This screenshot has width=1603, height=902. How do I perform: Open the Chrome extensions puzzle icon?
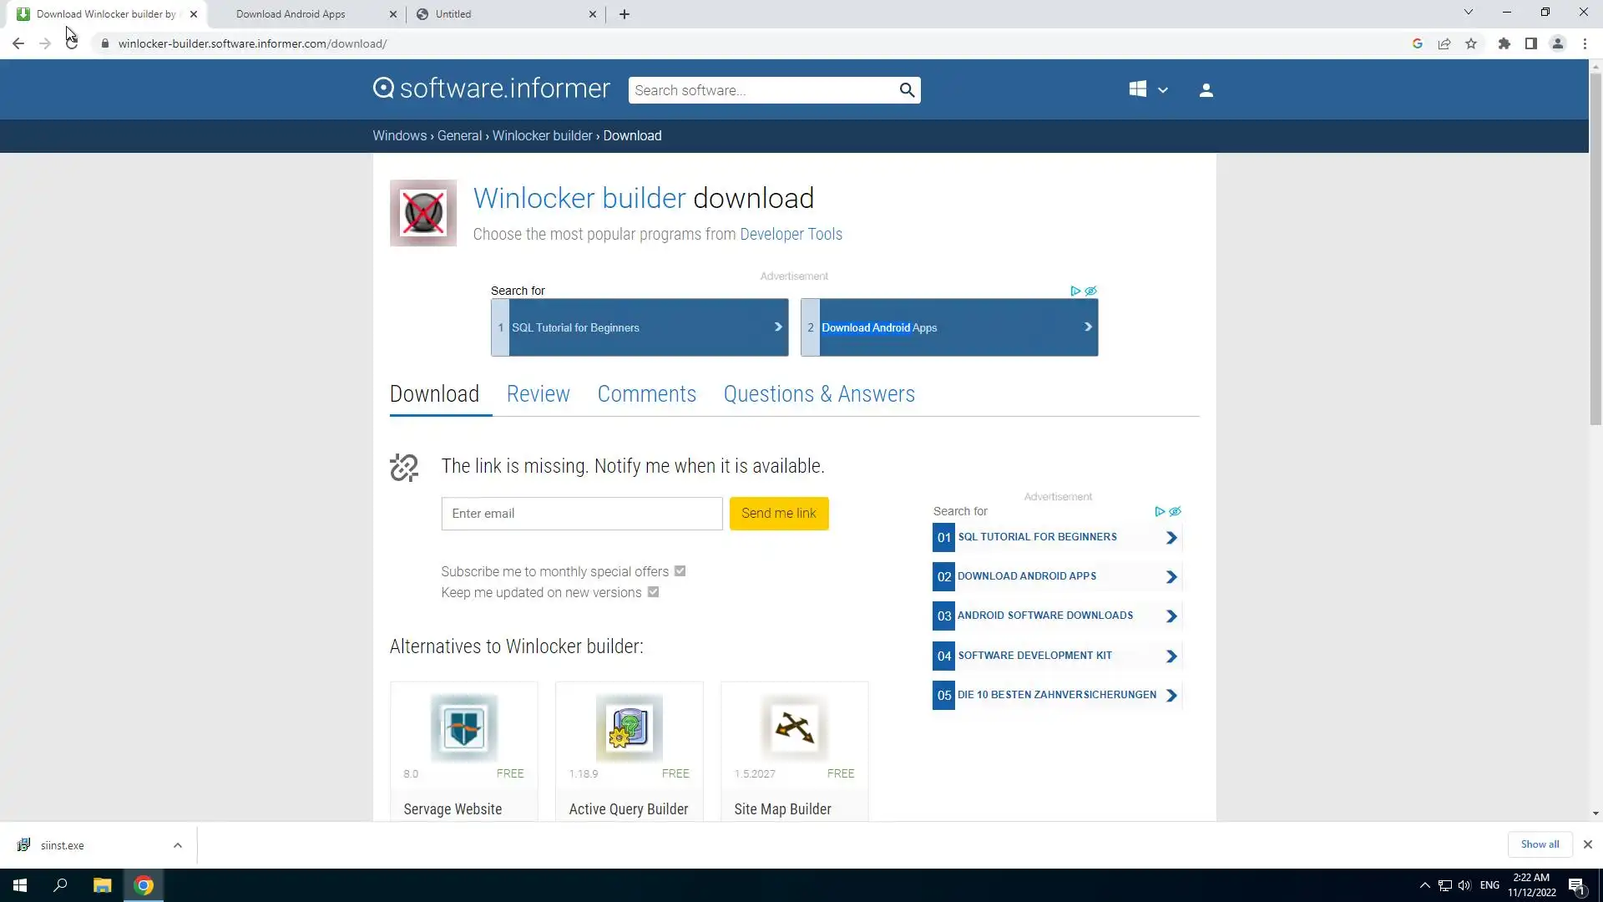tap(1504, 43)
